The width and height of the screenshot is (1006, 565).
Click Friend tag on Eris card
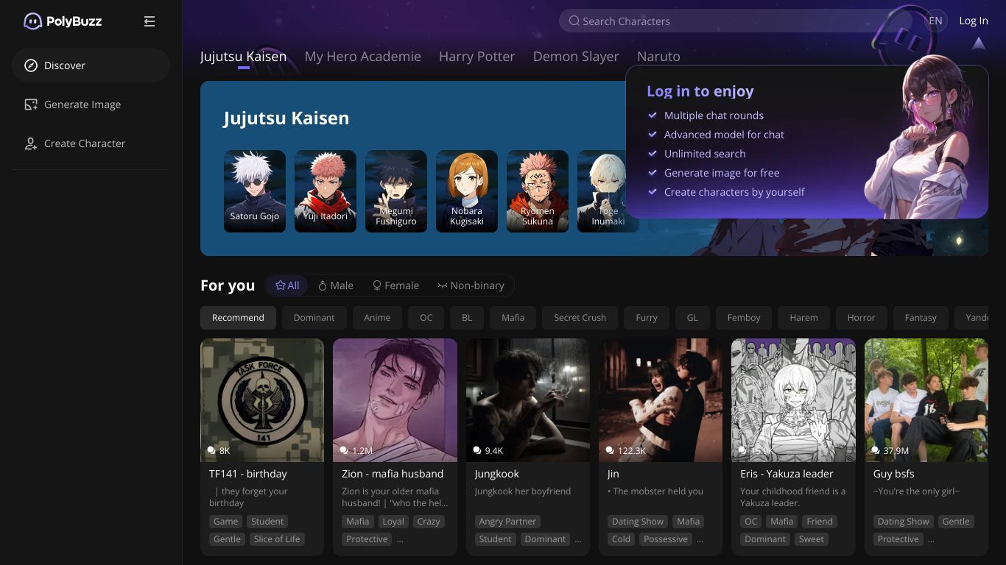tap(820, 522)
